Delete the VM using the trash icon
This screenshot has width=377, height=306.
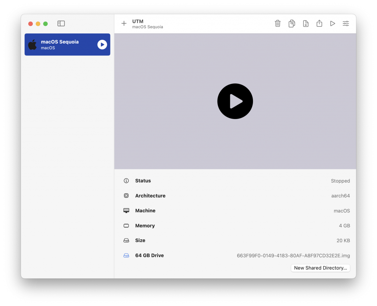pos(278,24)
